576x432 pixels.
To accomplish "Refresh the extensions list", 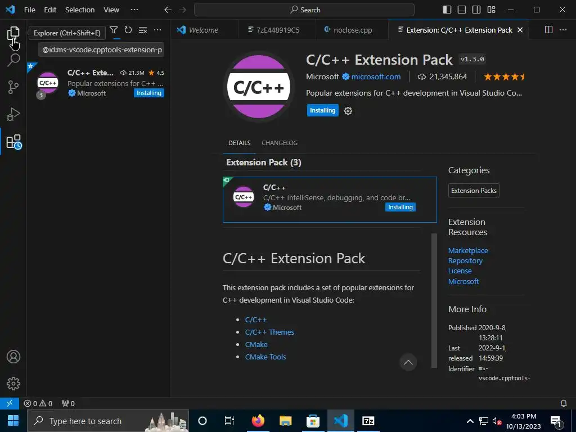I will click(128, 30).
